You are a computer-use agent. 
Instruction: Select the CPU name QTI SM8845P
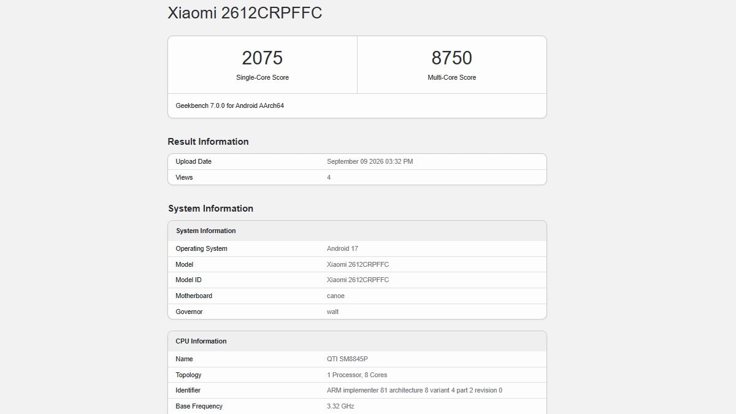(x=347, y=359)
